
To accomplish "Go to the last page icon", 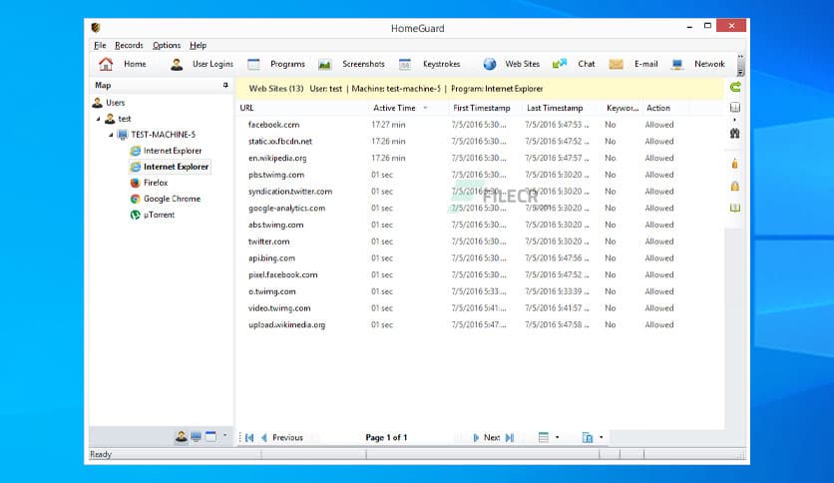I will [x=510, y=438].
